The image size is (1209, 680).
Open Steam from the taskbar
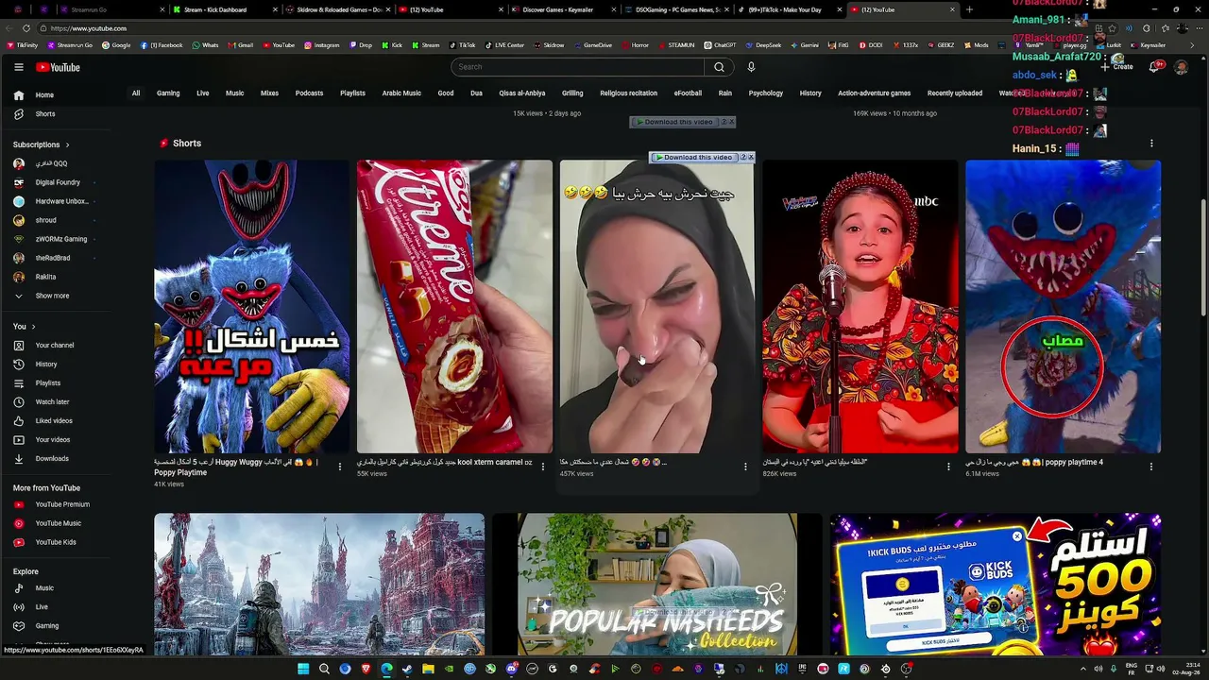[x=407, y=669]
